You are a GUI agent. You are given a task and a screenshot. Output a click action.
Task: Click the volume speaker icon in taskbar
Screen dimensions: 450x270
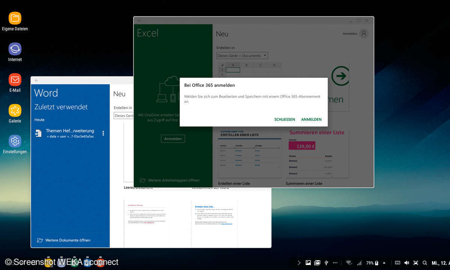[406, 263]
